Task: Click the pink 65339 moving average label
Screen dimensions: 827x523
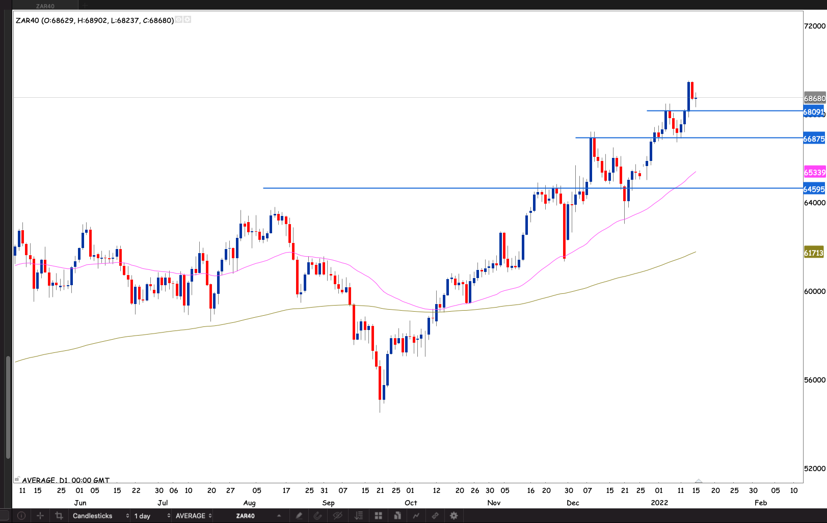Action: coord(814,173)
